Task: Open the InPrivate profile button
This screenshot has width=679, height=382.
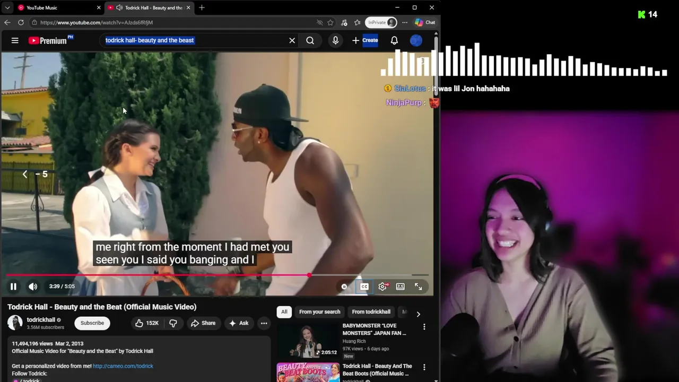Action: [x=381, y=22]
